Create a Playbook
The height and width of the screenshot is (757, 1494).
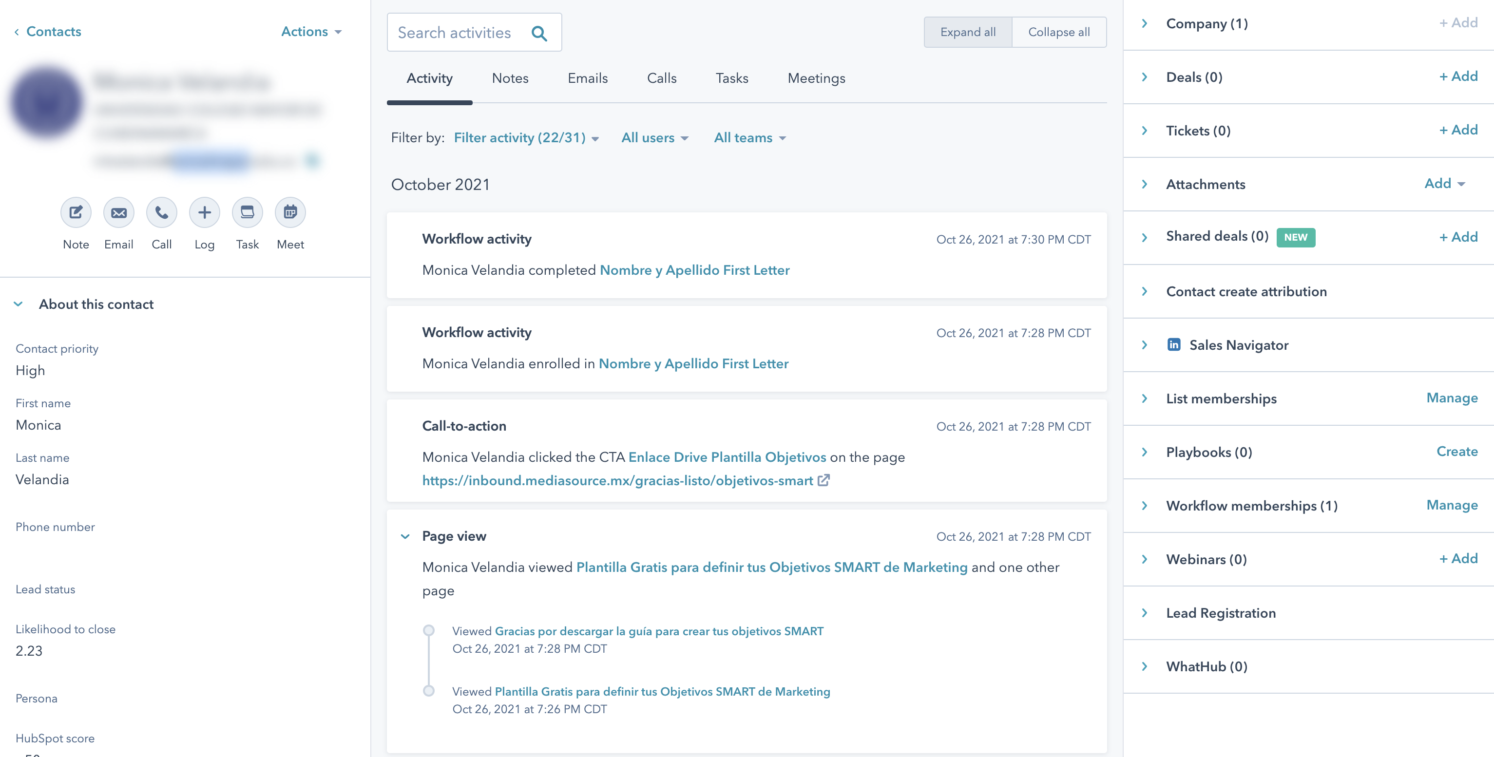(x=1457, y=452)
